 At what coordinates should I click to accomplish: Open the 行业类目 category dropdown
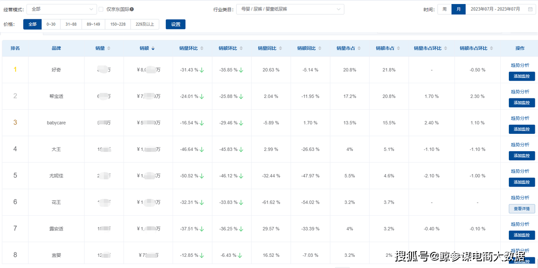point(290,9)
